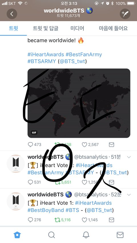Open the compose new tweet feather icon
137x243 pixels.
(125, 14)
